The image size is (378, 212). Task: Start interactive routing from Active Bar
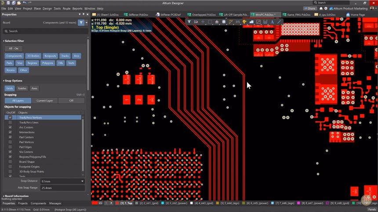pos(231,22)
